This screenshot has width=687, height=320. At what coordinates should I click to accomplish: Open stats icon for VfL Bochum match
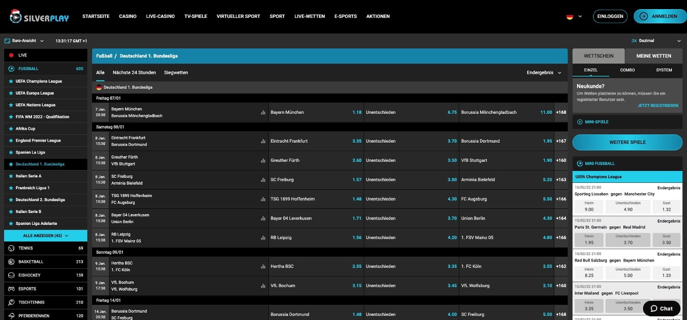pos(263,286)
